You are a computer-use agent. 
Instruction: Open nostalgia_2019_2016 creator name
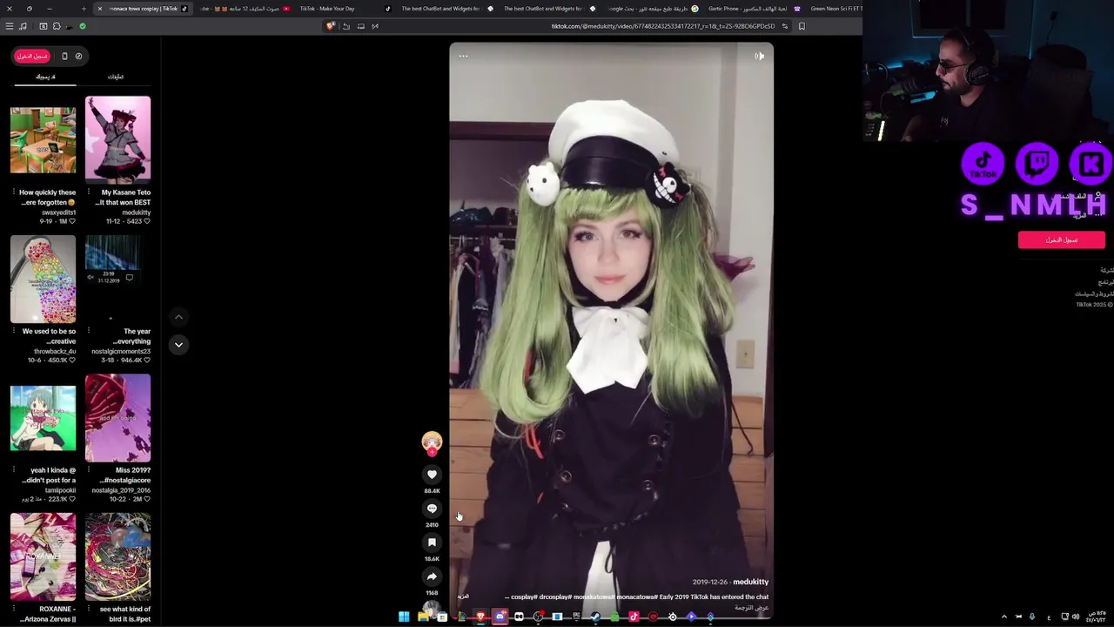(x=121, y=490)
